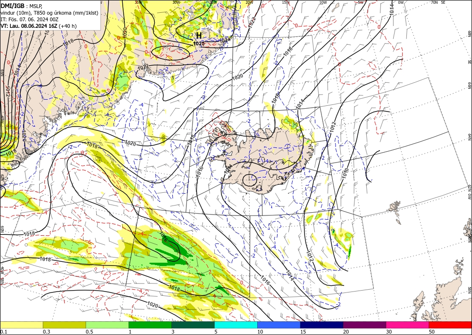Click the purple 20–30 mm legend swatch
The width and height of the screenshot is (472, 335).
[364, 325]
